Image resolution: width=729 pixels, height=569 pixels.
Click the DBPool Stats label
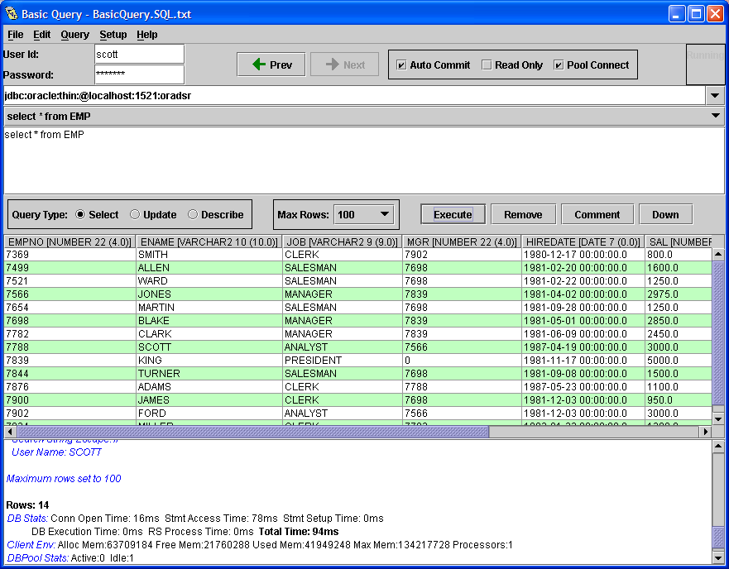(38, 558)
